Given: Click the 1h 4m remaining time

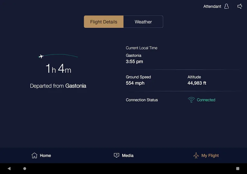Looking at the screenshot, I should coord(58,69).
